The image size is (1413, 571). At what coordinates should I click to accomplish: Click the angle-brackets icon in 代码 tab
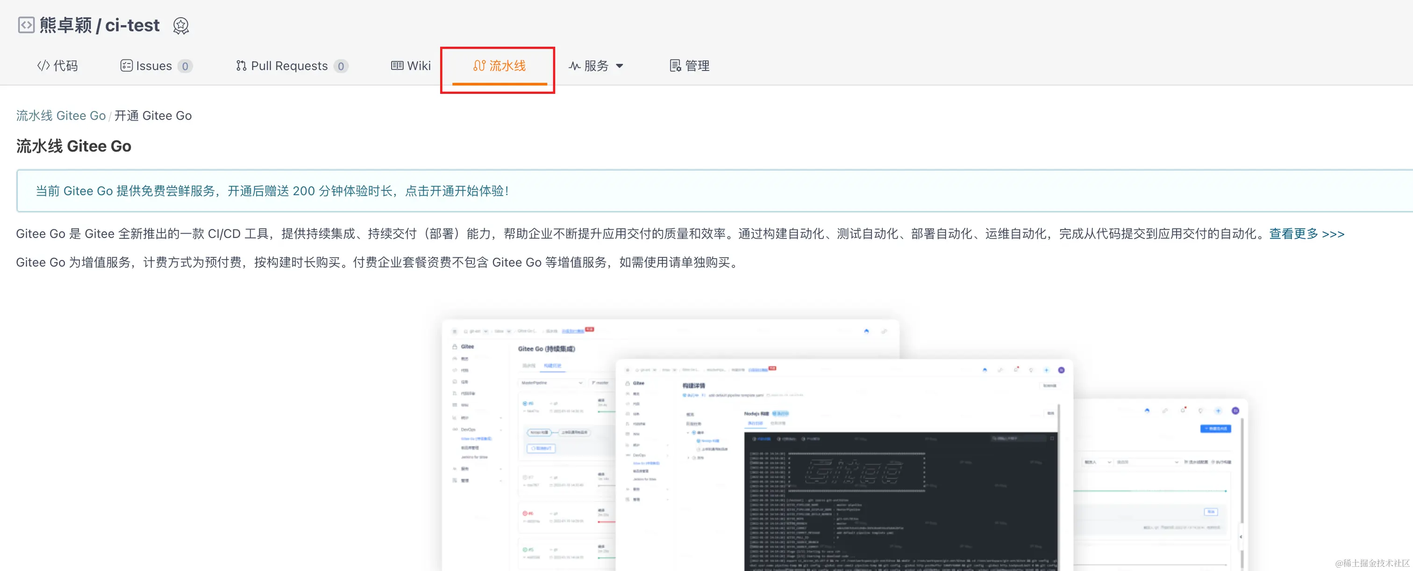tap(43, 66)
